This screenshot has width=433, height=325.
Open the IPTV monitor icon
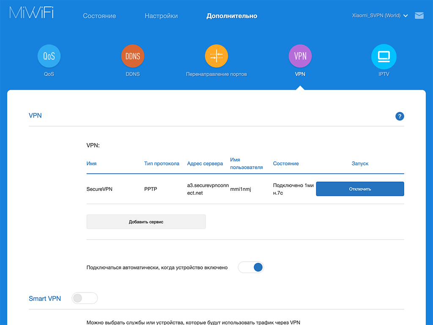point(384,56)
